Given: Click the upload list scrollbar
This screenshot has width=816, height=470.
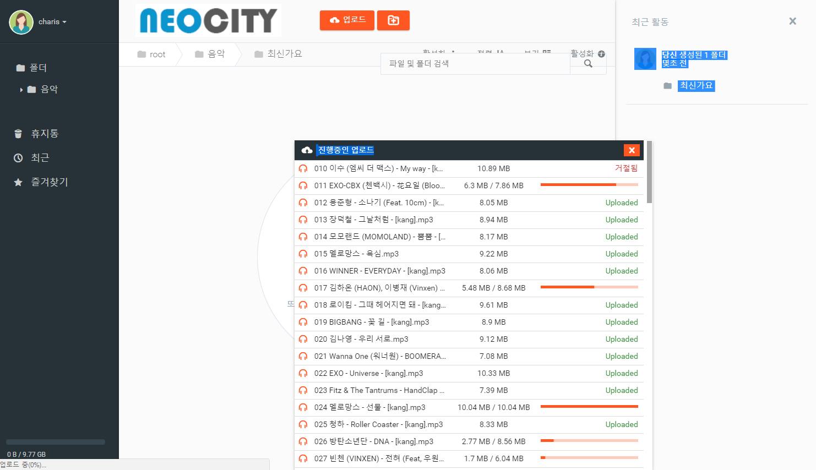Looking at the screenshot, I should 649,172.
